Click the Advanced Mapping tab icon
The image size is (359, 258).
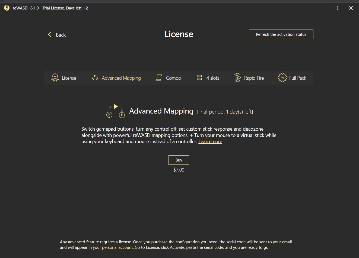click(95, 78)
